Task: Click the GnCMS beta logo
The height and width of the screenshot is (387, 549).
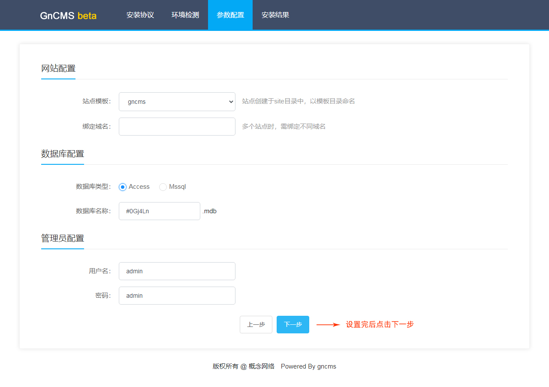Action: (68, 15)
